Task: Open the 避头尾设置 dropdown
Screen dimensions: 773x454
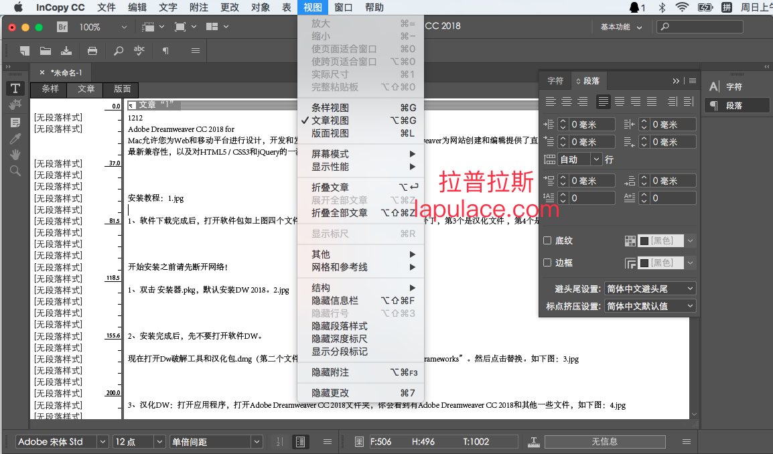Action: point(650,289)
